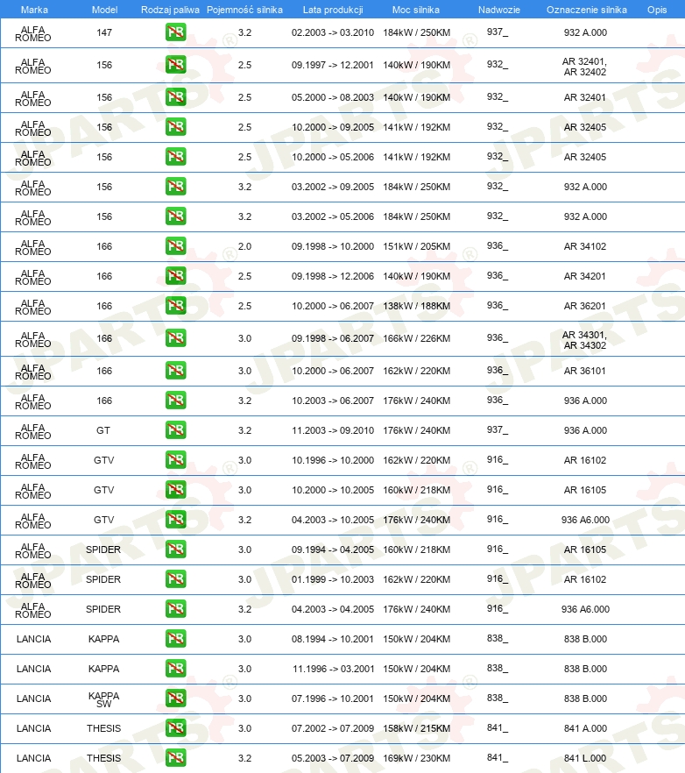The height and width of the screenshot is (773, 685).
Task: Click the date range 09.1994 -> 04.2005
Action: click(333, 550)
